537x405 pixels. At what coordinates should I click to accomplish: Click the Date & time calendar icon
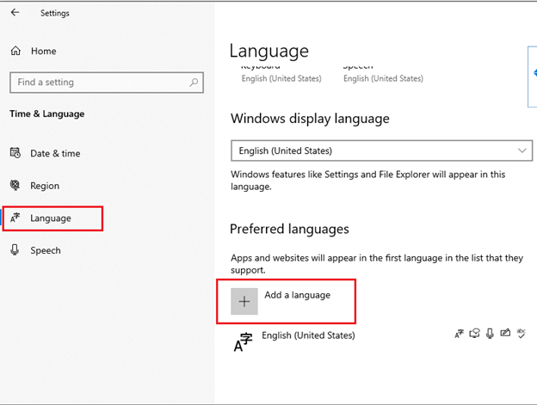15,153
